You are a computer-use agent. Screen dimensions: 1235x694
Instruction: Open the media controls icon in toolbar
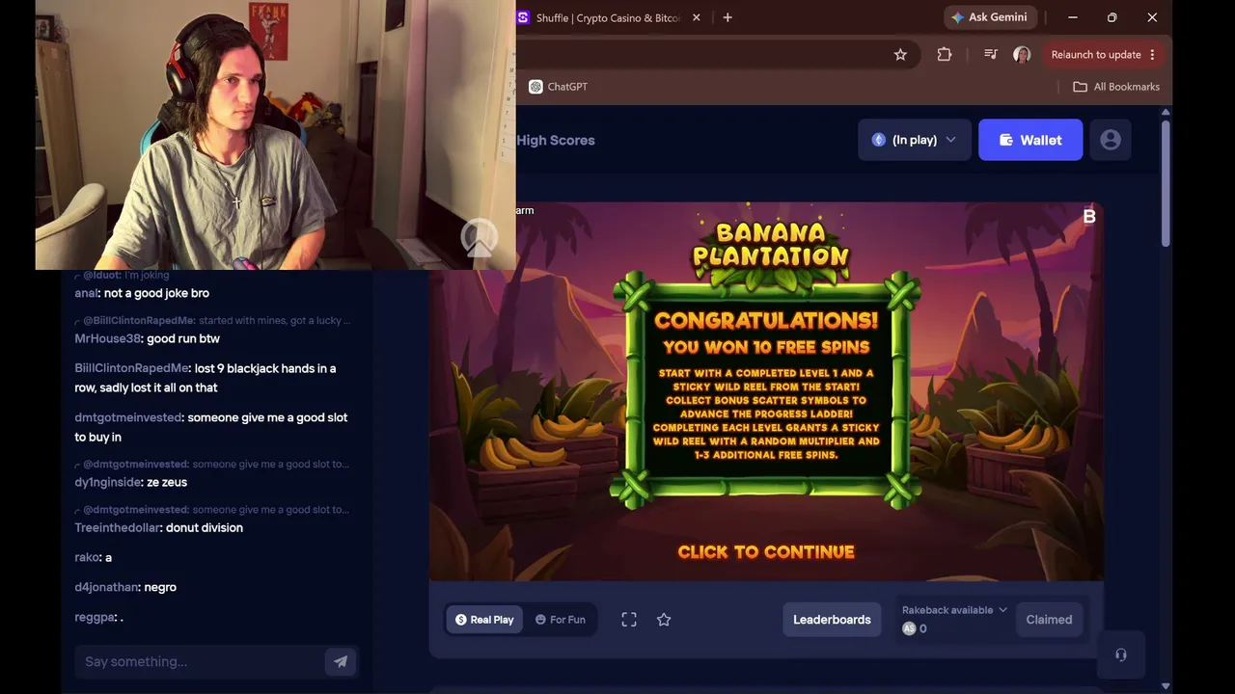(991, 55)
